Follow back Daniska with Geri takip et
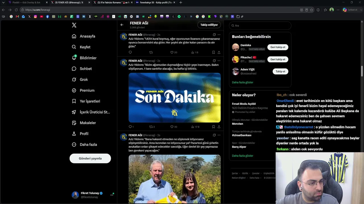 click(278, 47)
